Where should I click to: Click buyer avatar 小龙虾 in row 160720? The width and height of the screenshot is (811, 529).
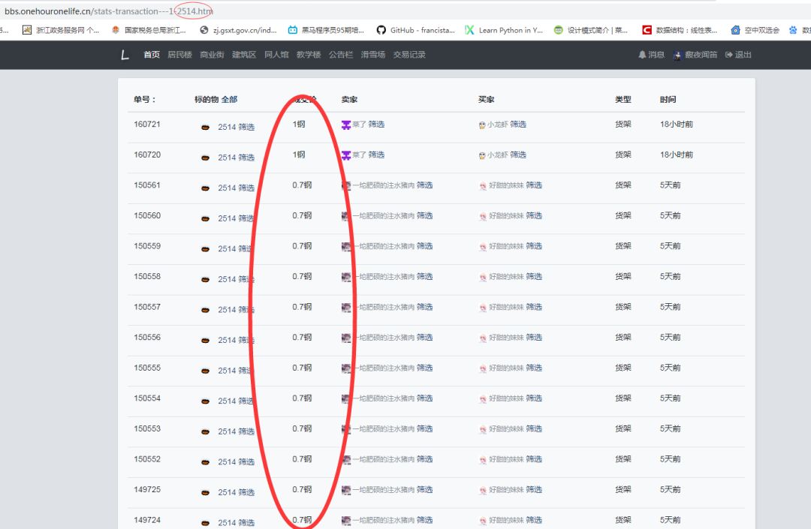pos(482,155)
